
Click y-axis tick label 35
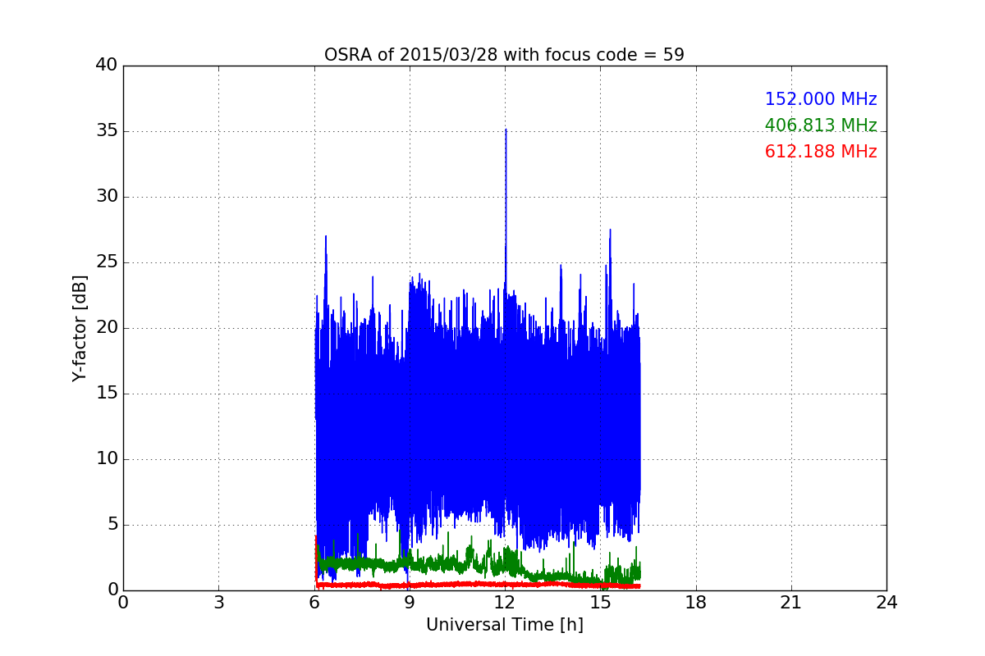(107, 131)
